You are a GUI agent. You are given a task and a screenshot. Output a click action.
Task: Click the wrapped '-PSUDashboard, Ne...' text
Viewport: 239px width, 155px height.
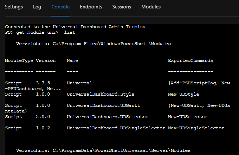[33, 89]
